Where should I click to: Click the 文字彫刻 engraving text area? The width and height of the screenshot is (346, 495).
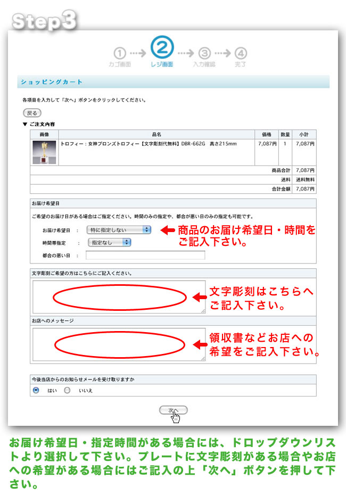(x=118, y=297)
